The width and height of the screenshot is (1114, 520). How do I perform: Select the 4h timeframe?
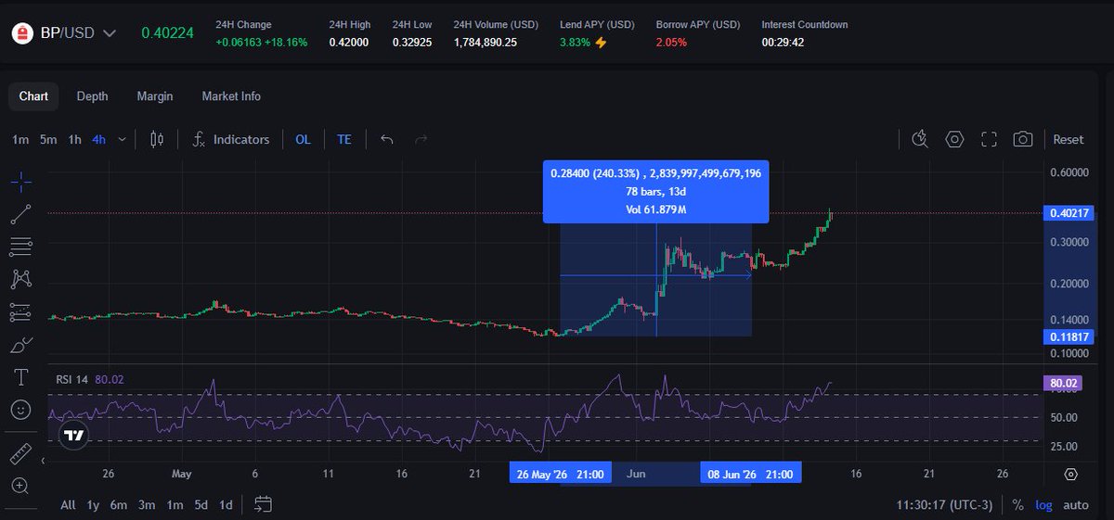pyautogui.click(x=98, y=139)
